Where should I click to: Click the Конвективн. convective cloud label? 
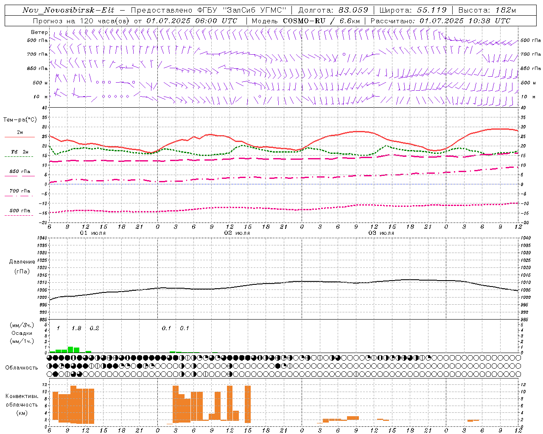coord(22,397)
